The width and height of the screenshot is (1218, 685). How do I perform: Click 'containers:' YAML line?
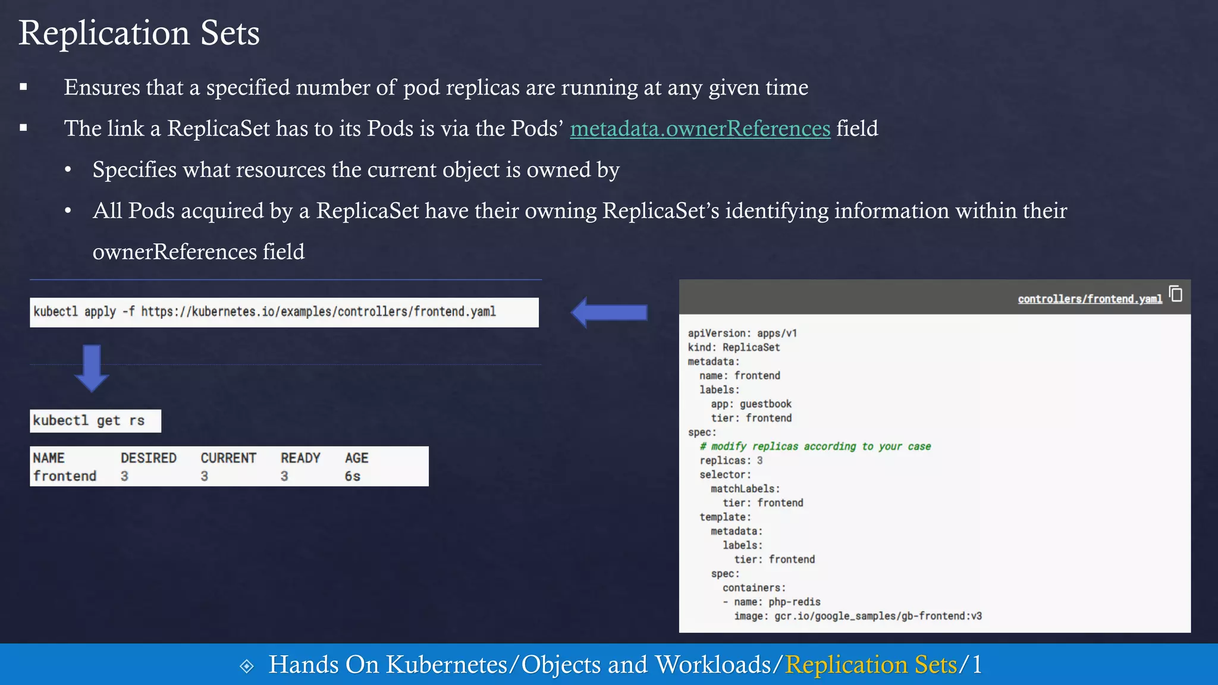(754, 587)
